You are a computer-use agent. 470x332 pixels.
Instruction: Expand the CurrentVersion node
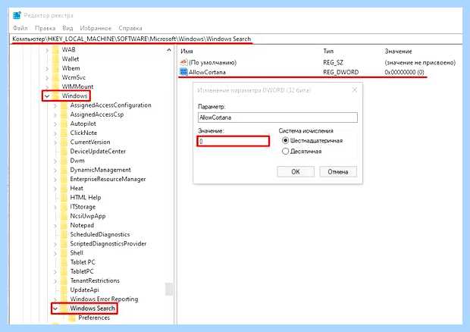(55, 143)
